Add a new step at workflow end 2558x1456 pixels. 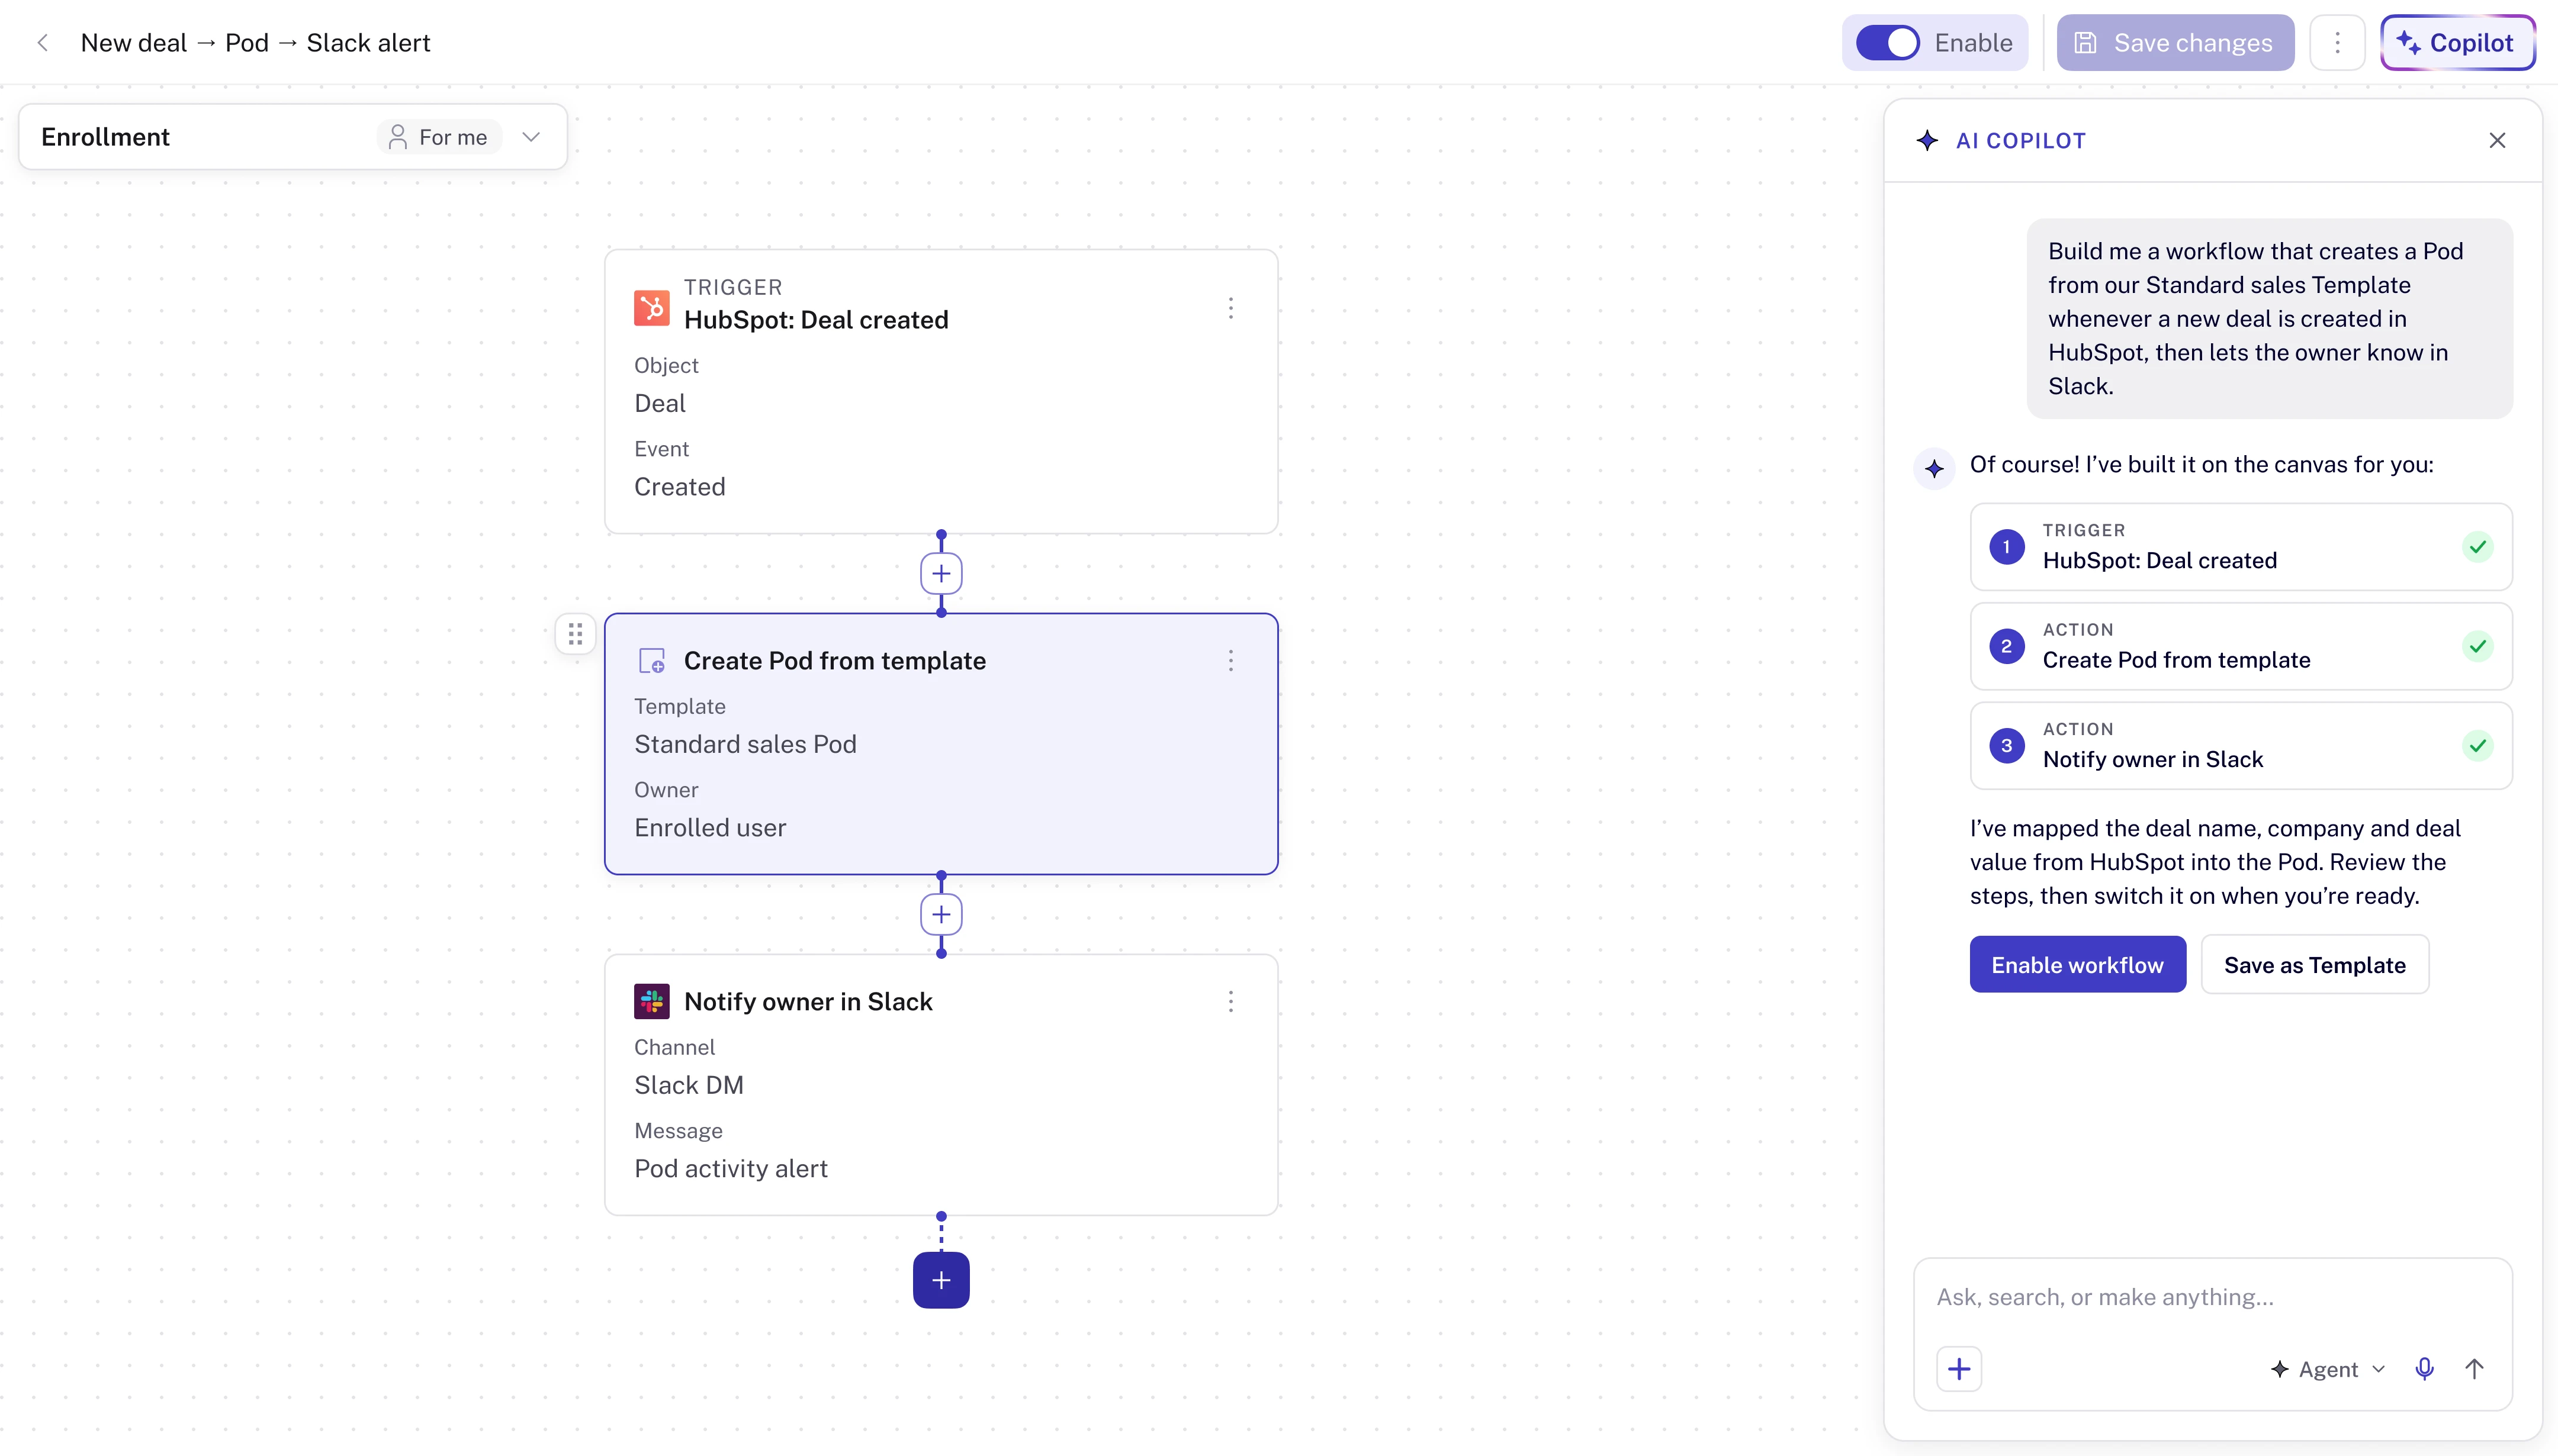click(940, 1280)
